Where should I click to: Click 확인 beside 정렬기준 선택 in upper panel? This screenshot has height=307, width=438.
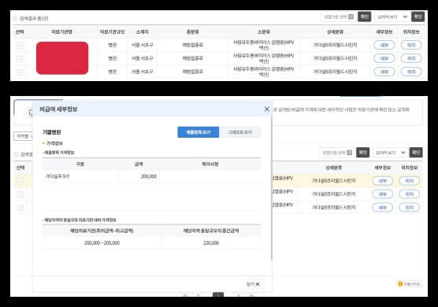[364, 17]
